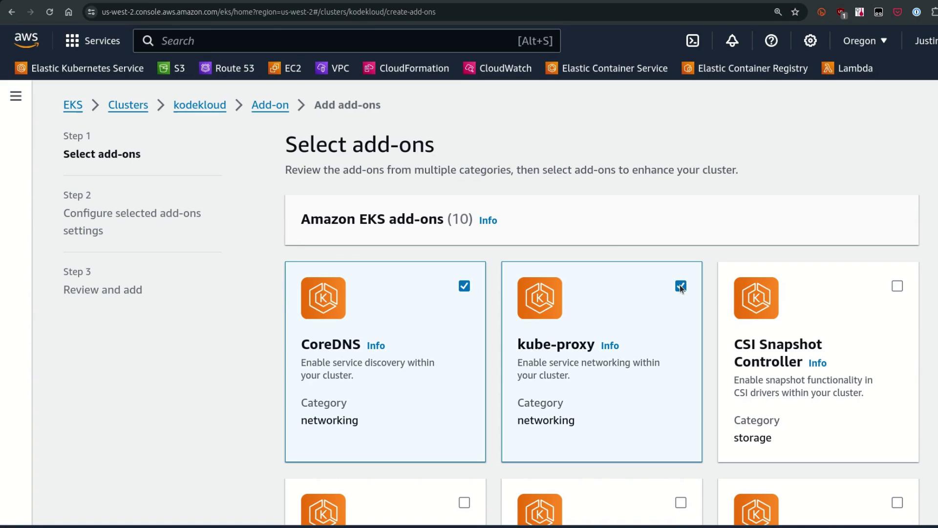Open the AWS CloudShell icon

pyautogui.click(x=693, y=41)
